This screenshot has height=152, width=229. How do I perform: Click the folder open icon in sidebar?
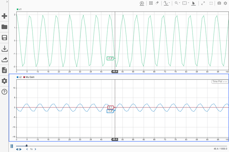pos(4,27)
